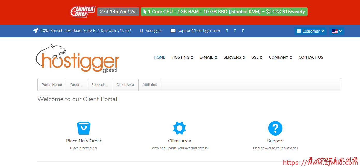Click the green Istanbul KVM offer banner
Screen dimensions: 360x167
point(224,12)
